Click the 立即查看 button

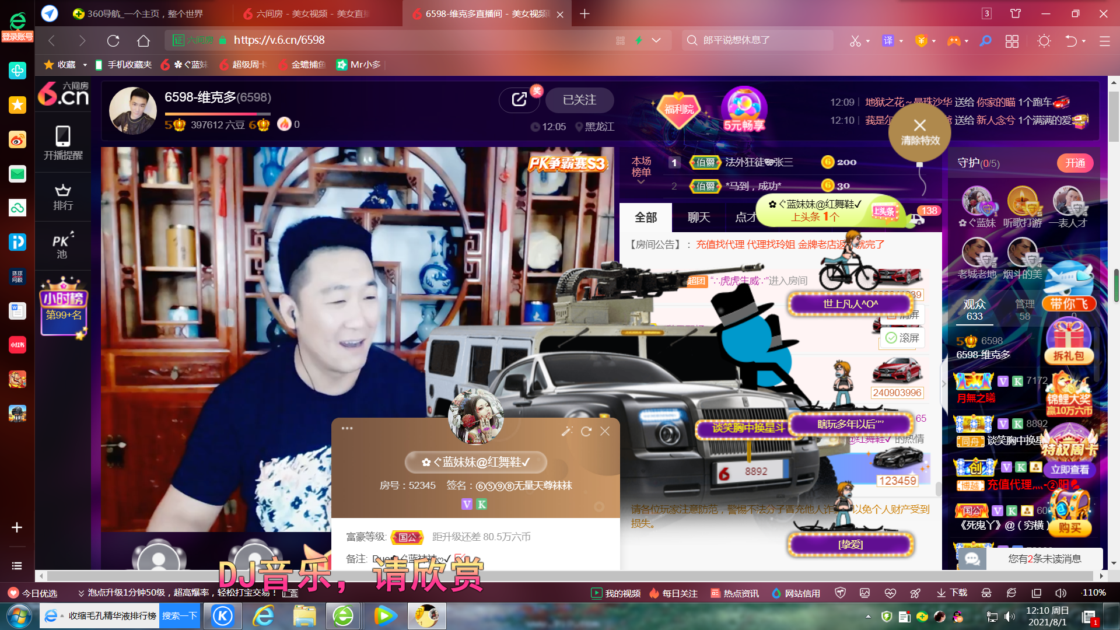pos(1070,470)
